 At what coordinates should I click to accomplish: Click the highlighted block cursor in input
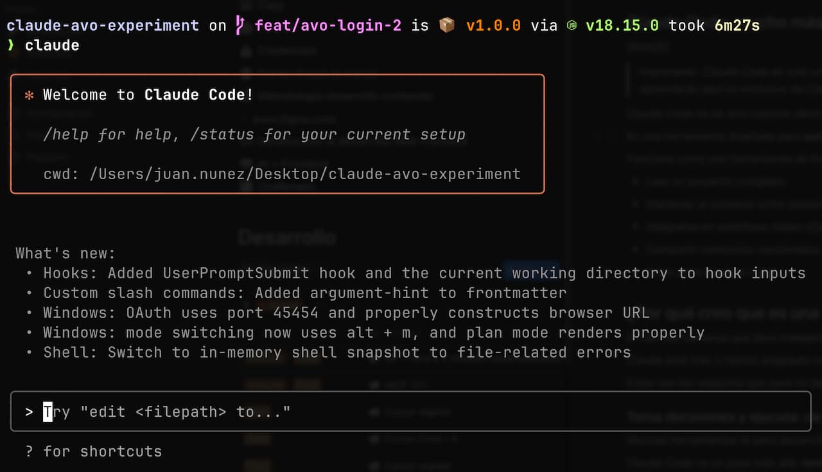pyautogui.click(x=48, y=412)
